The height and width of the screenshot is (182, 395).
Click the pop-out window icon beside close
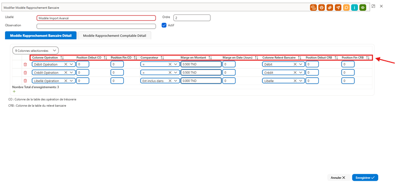[x=374, y=6]
